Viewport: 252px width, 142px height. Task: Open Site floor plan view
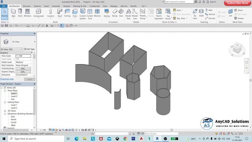(x=13, y=99)
